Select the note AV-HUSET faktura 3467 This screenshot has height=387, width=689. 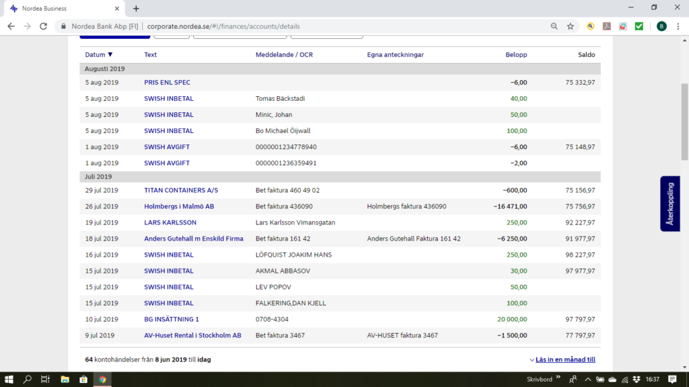pos(402,336)
